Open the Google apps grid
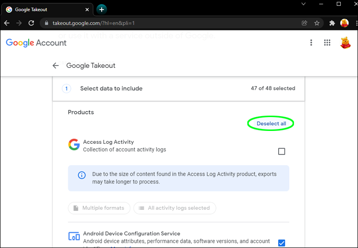The width and height of the screenshot is (358, 248). pyautogui.click(x=327, y=43)
